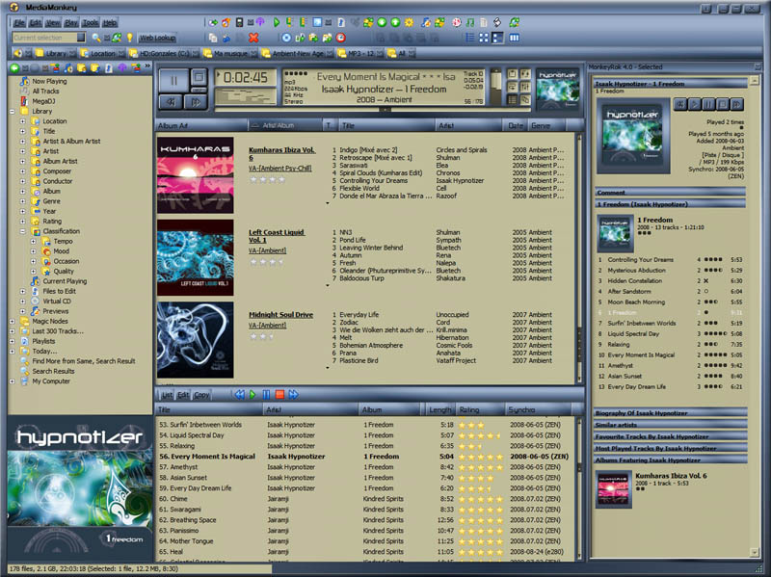This screenshot has height=577, width=771.
Task: Click the MonkeyRok panel stop button
Action: point(723,104)
